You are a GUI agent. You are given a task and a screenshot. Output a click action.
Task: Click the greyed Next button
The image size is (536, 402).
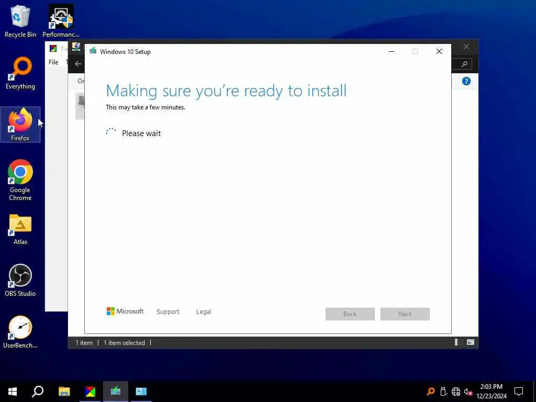coord(405,314)
